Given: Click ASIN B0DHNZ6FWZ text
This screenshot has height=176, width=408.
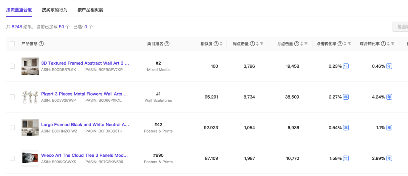Looking at the screenshot, I should (x=59, y=131).
